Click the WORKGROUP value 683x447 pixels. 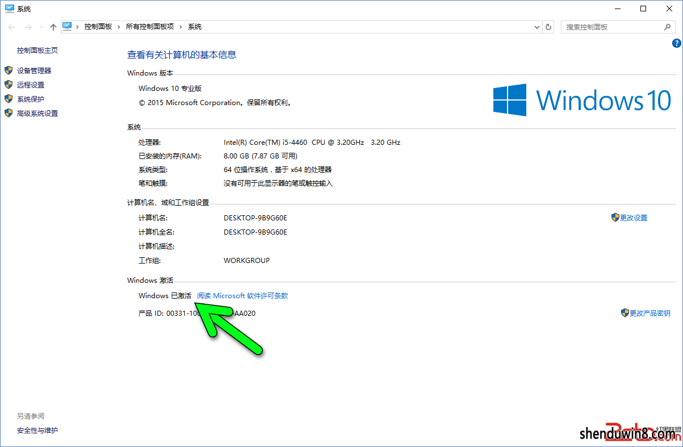pyautogui.click(x=246, y=260)
